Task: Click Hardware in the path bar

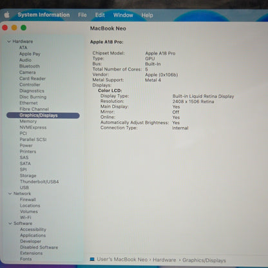Action: (164, 260)
